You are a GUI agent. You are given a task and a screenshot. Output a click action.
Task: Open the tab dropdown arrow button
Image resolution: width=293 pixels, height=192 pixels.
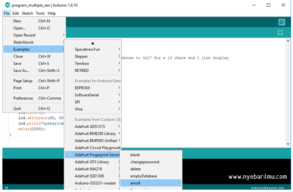[x=280, y=33]
